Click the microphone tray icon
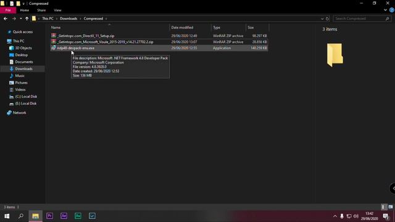Image resolution: width=395 pixels, height=222 pixels. [342, 216]
